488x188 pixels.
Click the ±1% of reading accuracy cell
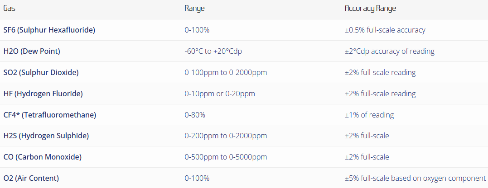(369, 115)
